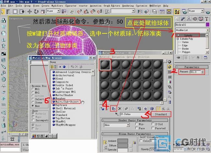Click the Diffuse color swatch
The image size is (211, 153).
tap(123, 145)
